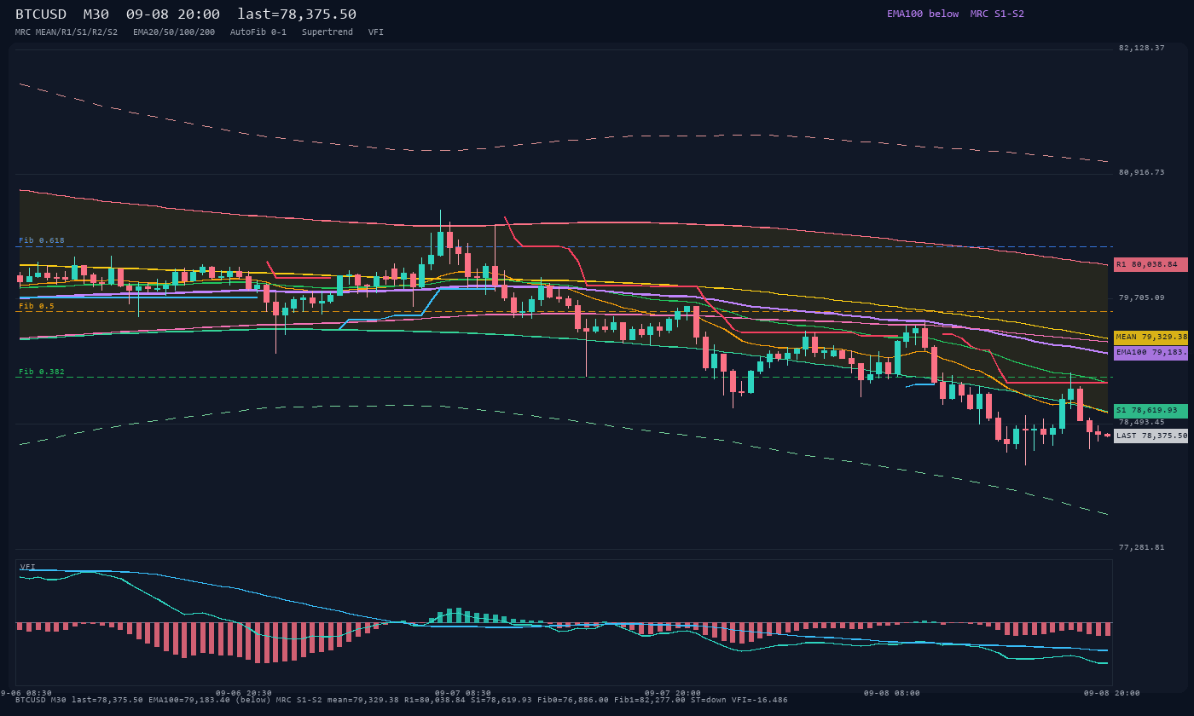Click 'R1=80,038.84' in the bottom status line
1194x716 pixels.
coord(435,700)
